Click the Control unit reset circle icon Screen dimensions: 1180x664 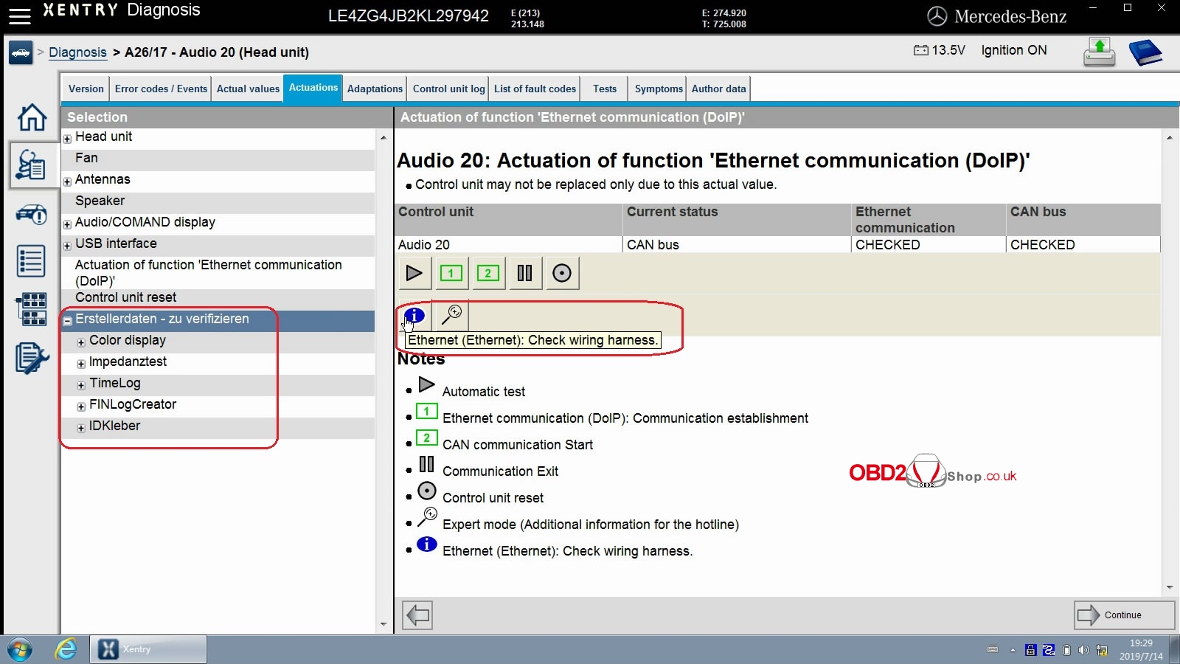coord(561,274)
